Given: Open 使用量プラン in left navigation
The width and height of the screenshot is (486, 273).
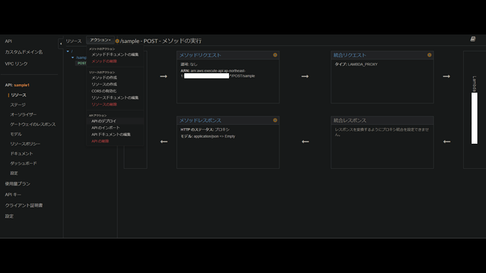Looking at the screenshot, I should coord(17,184).
